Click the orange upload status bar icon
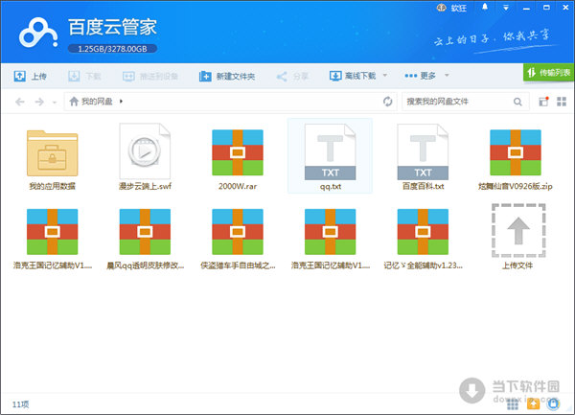 (534, 404)
